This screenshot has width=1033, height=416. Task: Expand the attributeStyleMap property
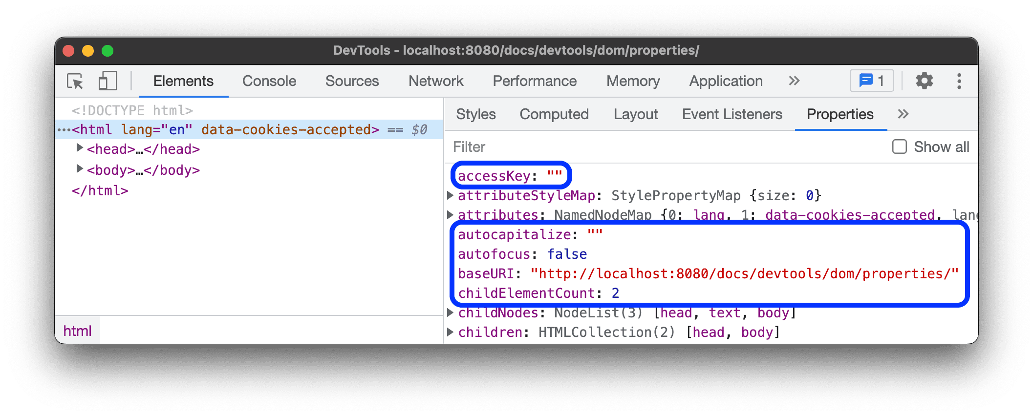click(451, 195)
